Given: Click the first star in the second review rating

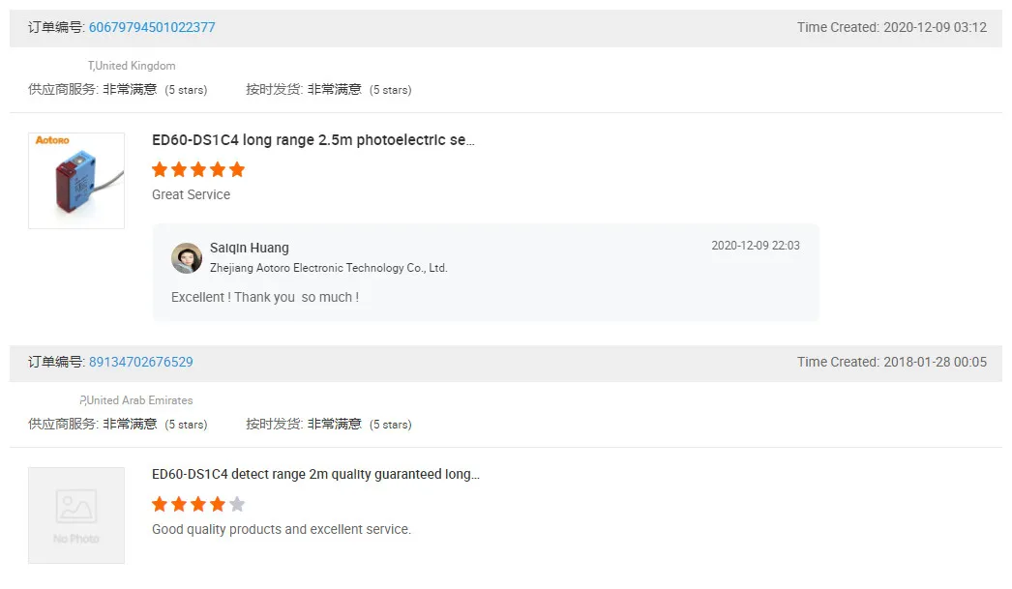Looking at the screenshot, I should click(x=161, y=504).
